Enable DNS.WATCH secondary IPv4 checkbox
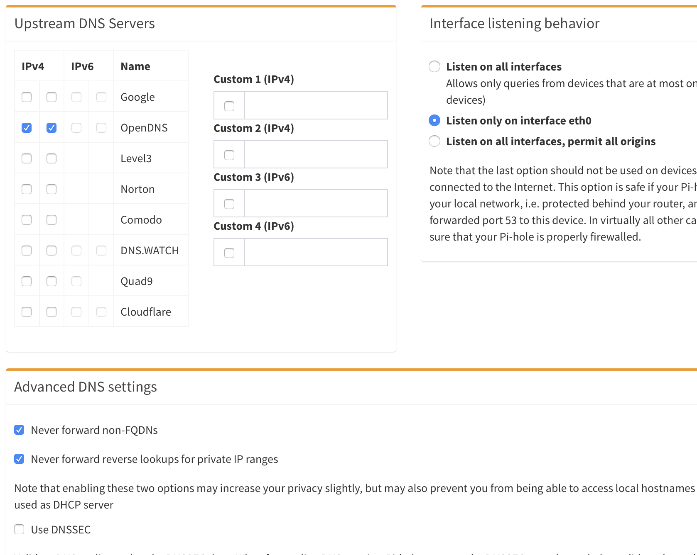 point(52,251)
